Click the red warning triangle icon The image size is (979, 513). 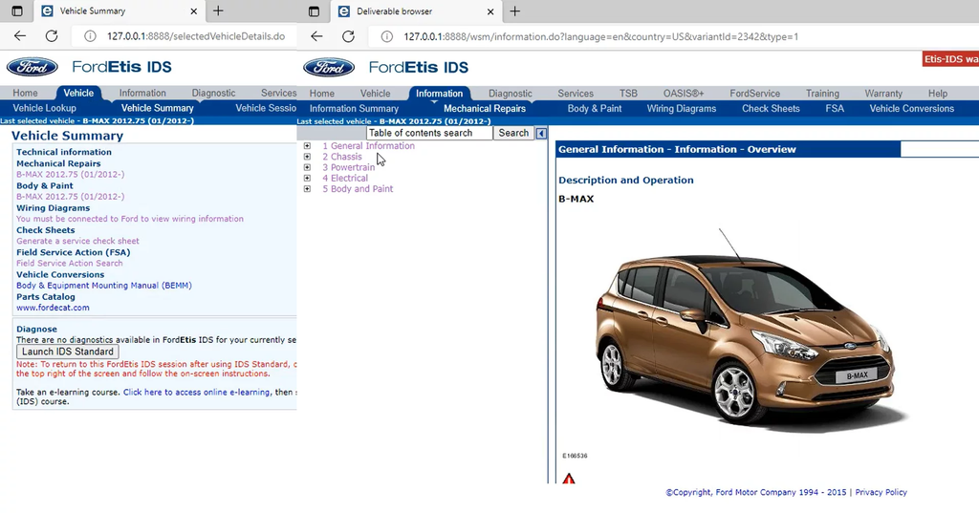tap(569, 479)
